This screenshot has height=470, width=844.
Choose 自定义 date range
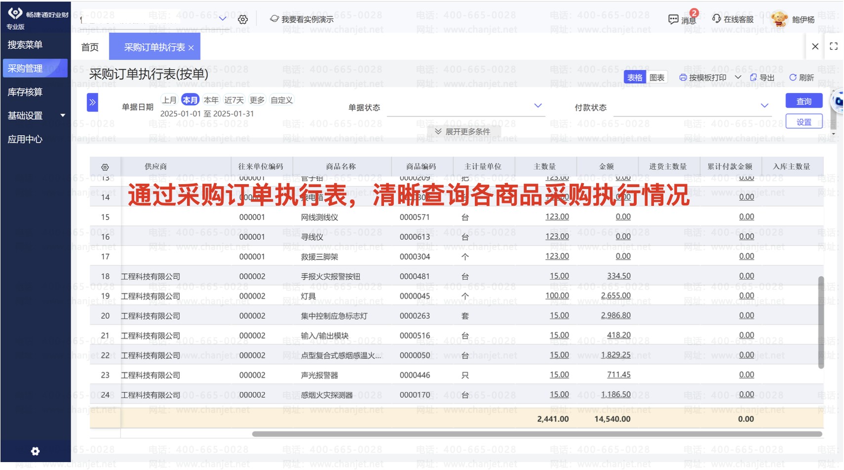(x=282, y=100)
